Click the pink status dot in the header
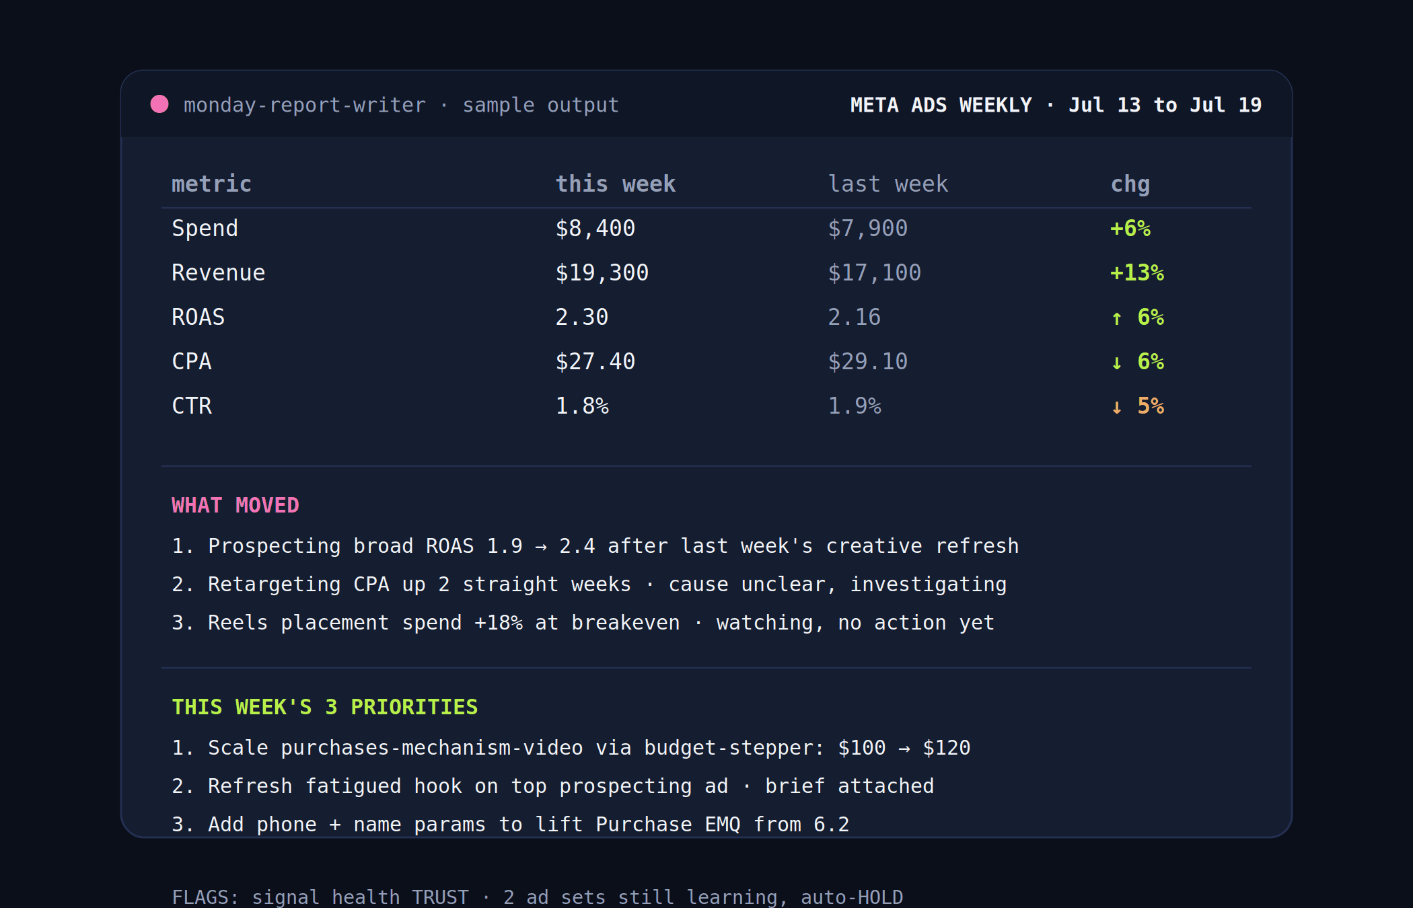Viewport: 1413px width, 908px height. point(159,104)
